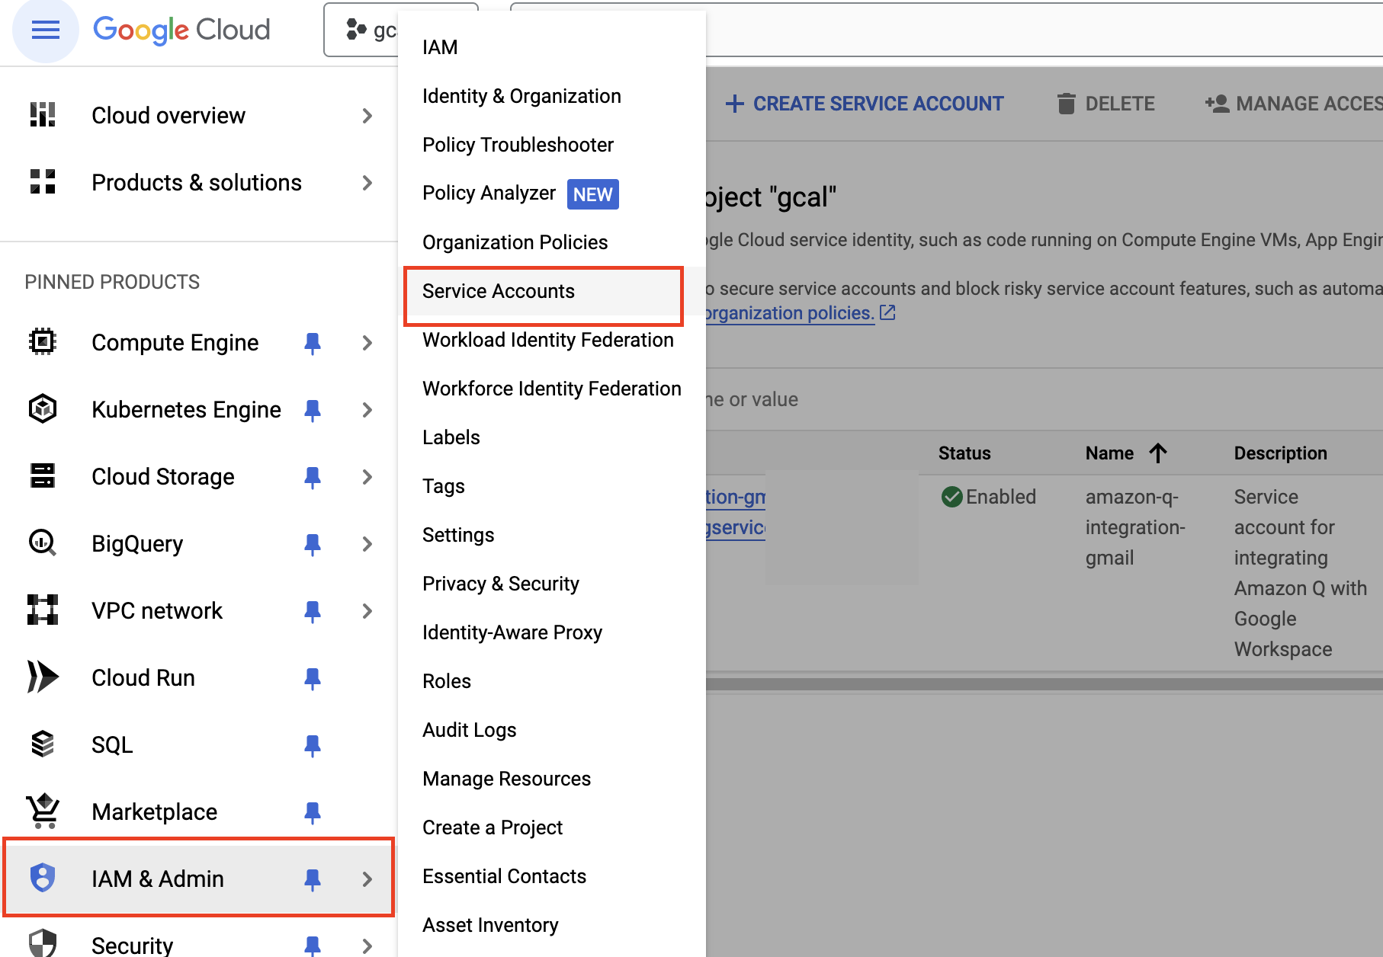The height and width of the screenshot is (957, 1383).
Task: Unpin Compute Engine from pinned products
Action: click(313, 343)
